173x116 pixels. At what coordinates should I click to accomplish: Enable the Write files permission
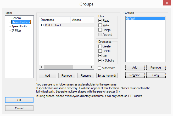tap(100, 25)
